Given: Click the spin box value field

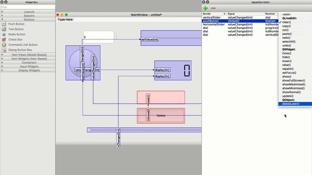Looking at the screenshot, I should click(x=98, y=37).
